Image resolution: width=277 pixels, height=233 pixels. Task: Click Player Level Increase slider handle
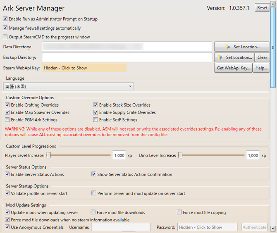(x=49, y=155)
